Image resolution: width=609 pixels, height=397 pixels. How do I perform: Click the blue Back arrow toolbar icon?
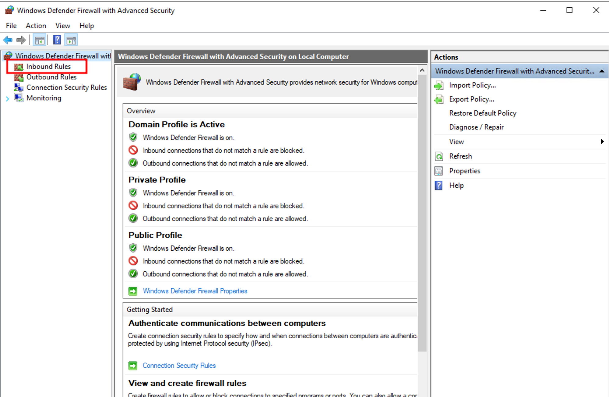[x=8, y=40]
